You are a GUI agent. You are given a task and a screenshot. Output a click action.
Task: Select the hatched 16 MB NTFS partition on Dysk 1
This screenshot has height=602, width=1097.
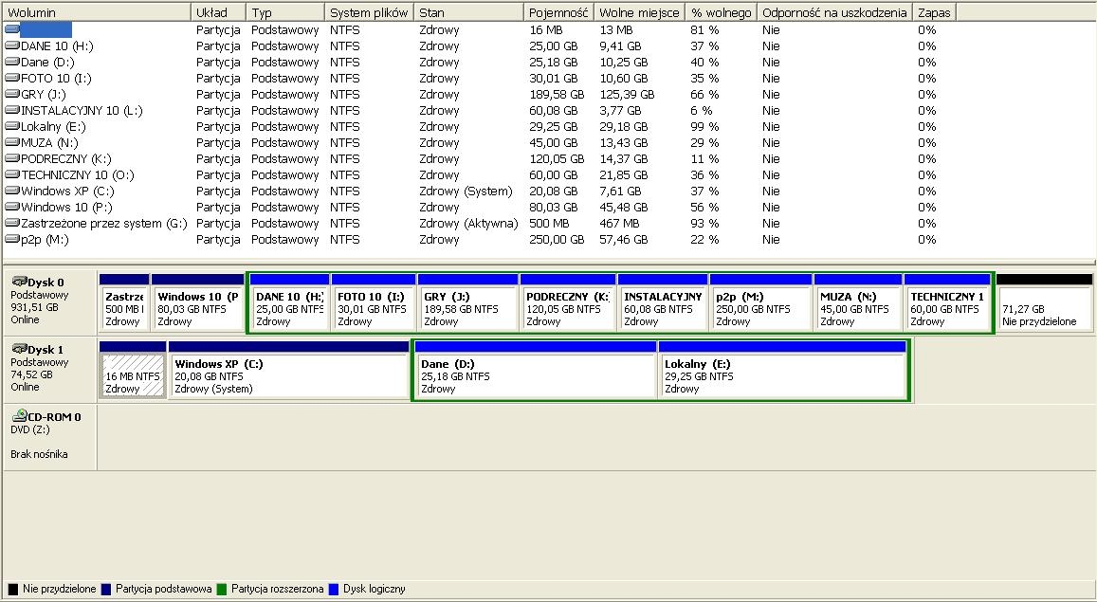pyautogui.click(x=133, y=370)
